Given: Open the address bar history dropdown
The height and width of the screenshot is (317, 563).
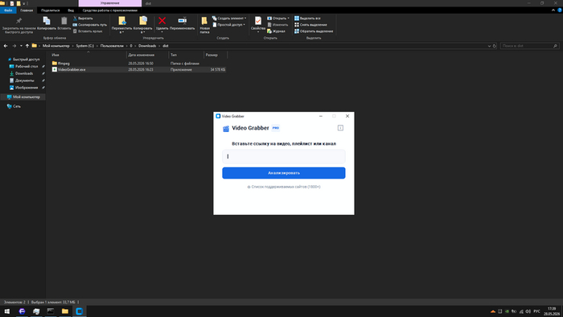Looking at the screenshot, I should (x=489, y=46).
